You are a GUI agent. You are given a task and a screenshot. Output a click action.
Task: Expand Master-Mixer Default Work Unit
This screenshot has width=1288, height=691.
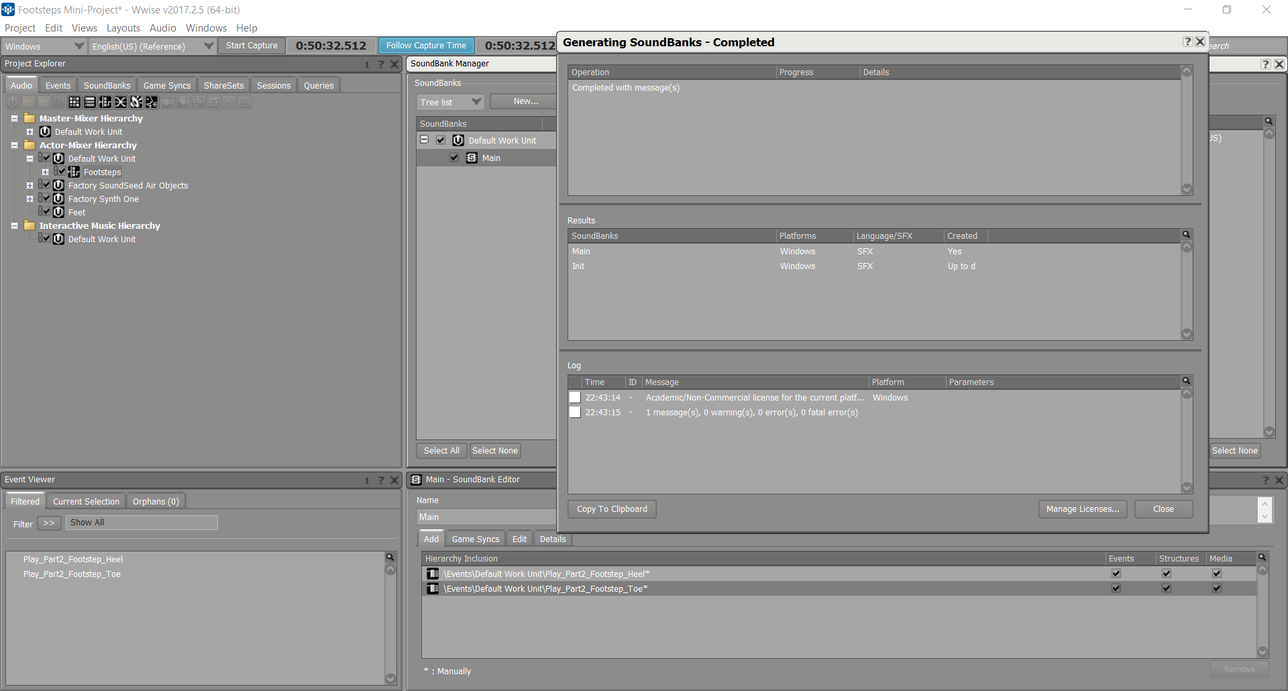click(30, 131)
